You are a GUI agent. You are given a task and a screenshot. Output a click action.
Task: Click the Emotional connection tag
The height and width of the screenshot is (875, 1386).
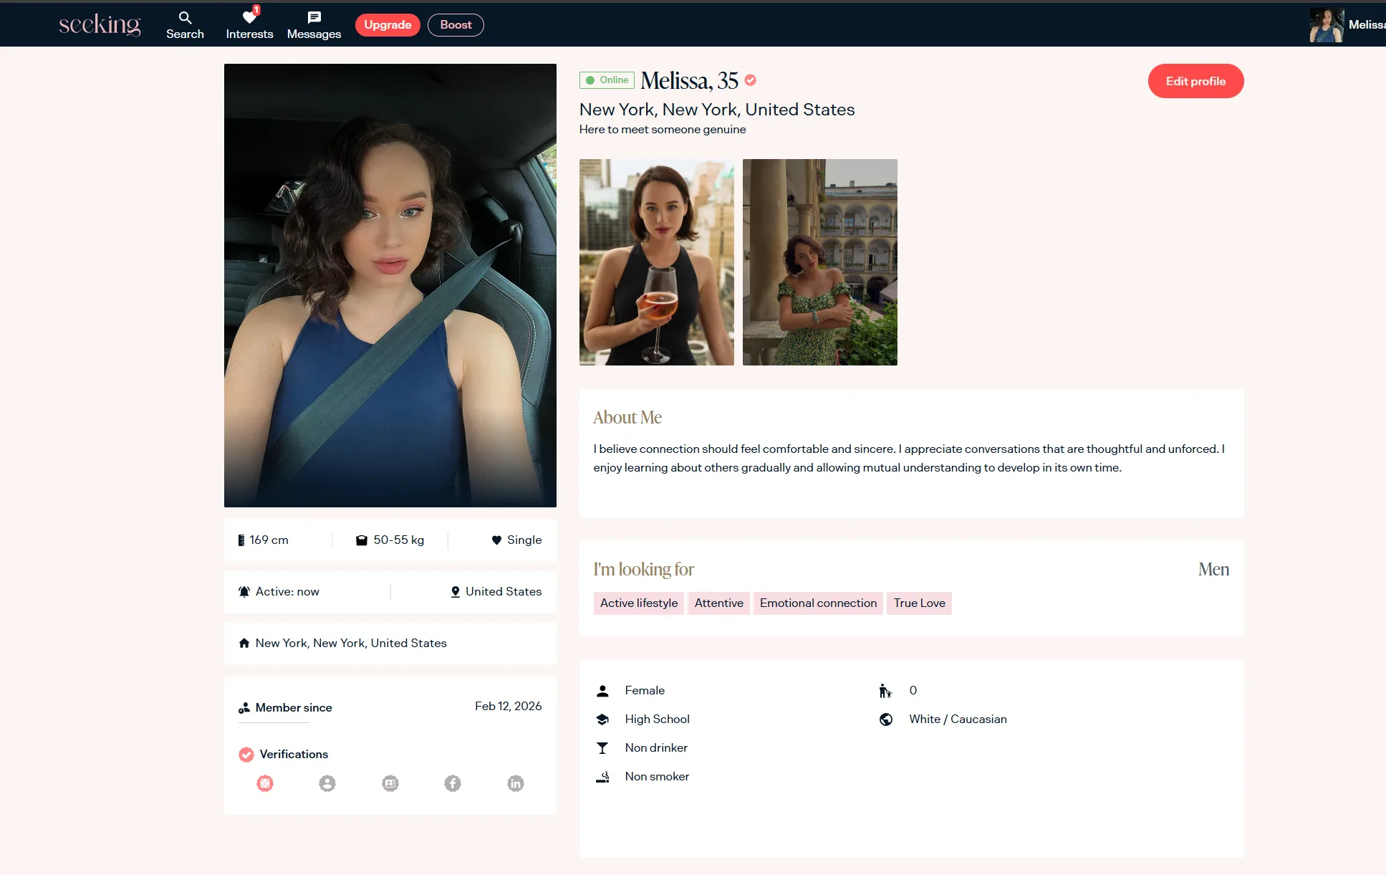[x=818, y=603]
